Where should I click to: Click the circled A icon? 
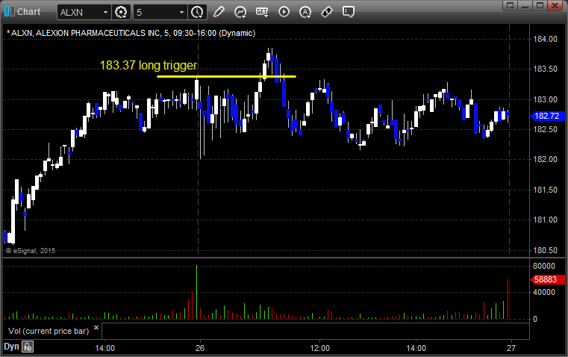point(305,12)
